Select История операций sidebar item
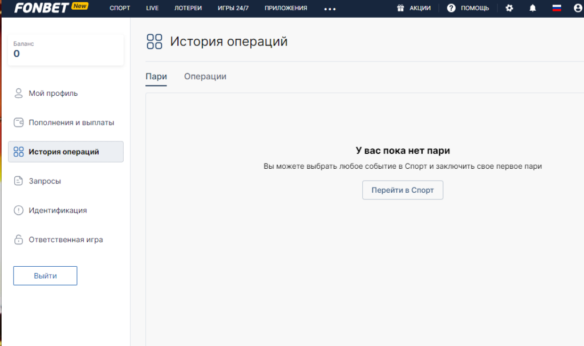Image resolution: width=584 pixels, height=346 pixels. (x=66, y=152)
